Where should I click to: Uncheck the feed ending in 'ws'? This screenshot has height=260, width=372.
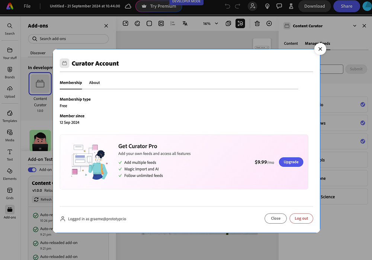(x=363, y=123)
